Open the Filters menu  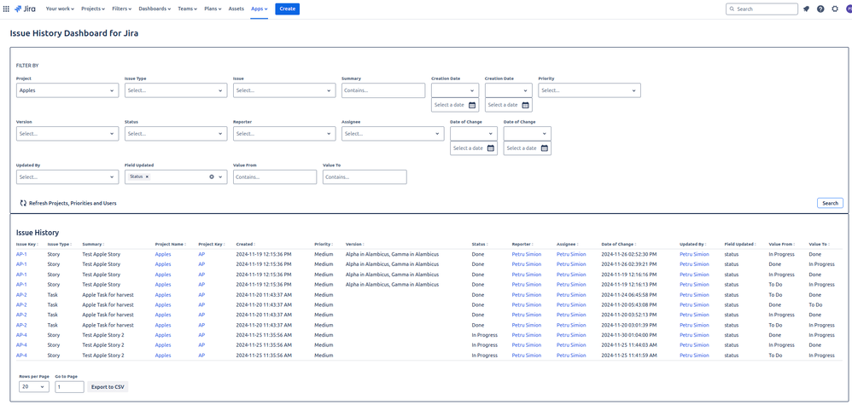(x=123, y=9)
